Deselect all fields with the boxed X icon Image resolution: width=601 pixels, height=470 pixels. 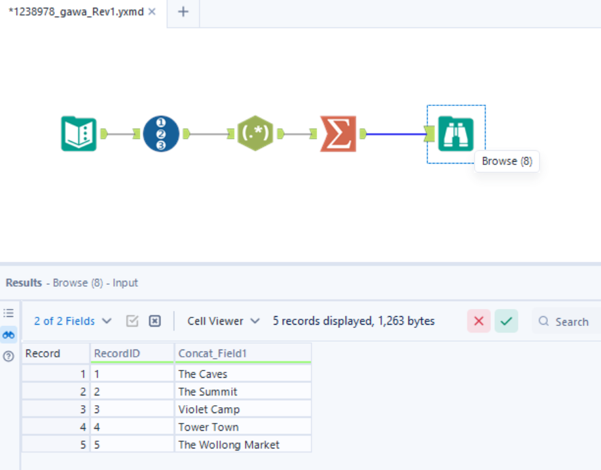point(154,321)
